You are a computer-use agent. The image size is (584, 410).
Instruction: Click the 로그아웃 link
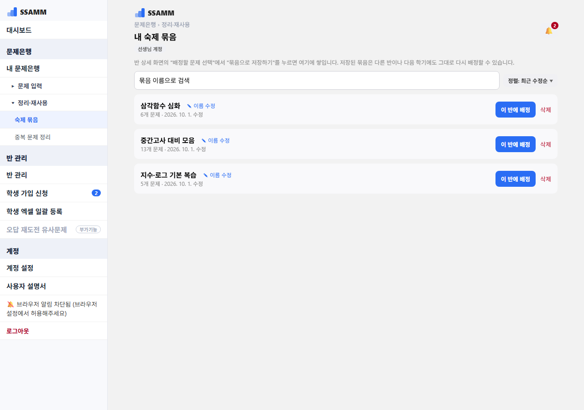(18, 331)
